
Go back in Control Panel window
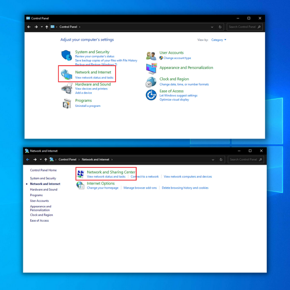click(x=29, y=27)
